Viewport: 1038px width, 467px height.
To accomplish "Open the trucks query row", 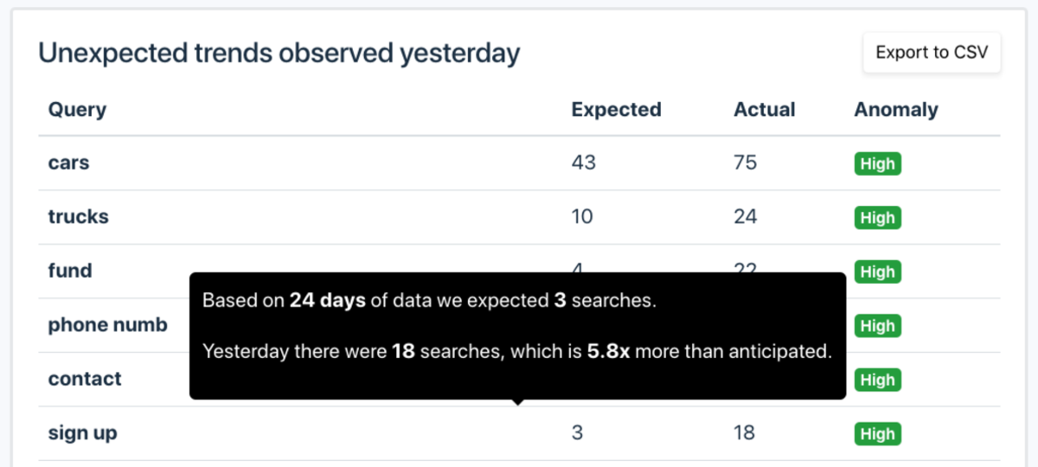I will tap(519, 217).
